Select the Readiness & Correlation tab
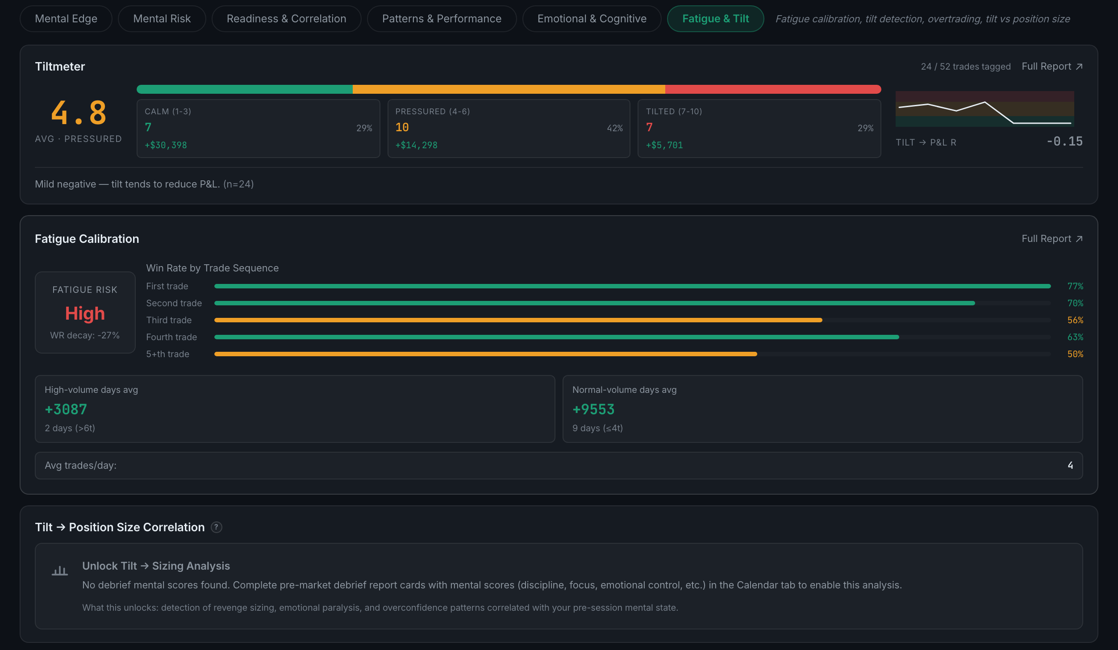 click(287, 19)
